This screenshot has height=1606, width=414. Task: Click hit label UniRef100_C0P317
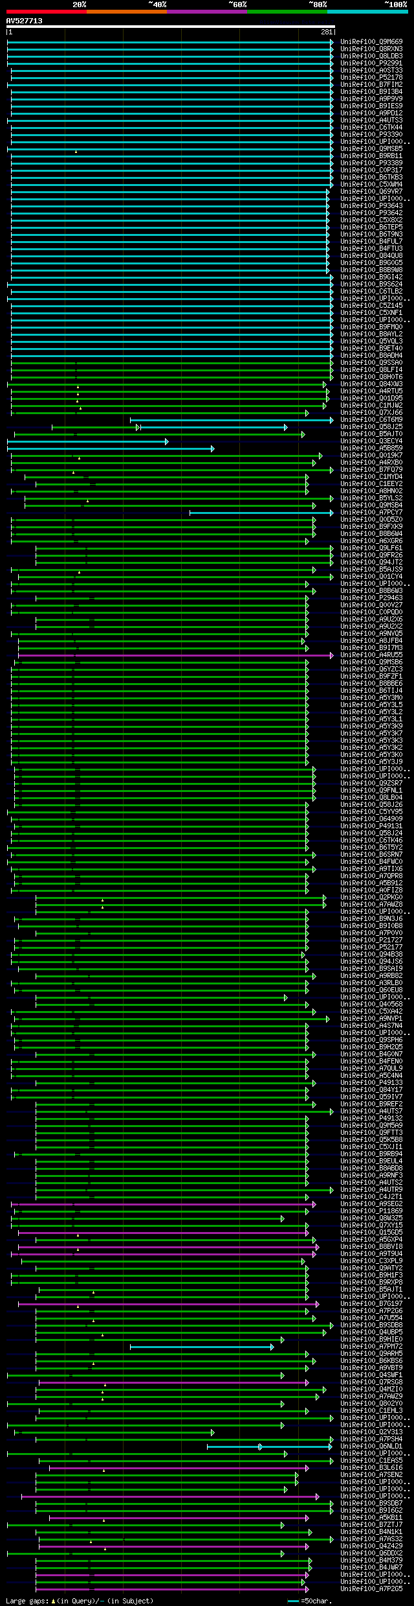coord(371,170)
